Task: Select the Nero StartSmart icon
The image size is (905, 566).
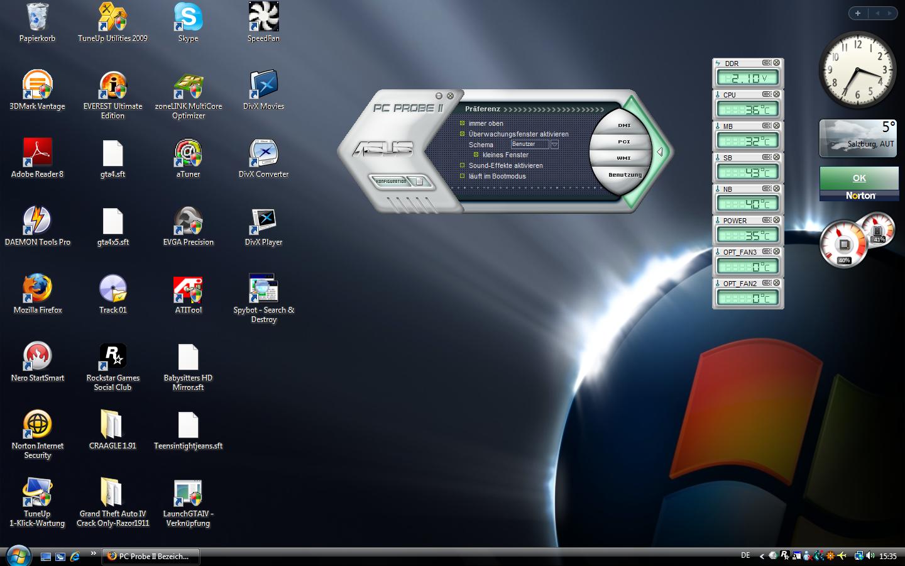Action: (x=37, y=362)
